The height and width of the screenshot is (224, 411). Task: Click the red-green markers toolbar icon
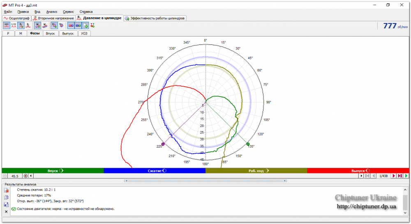pyautogui.click(x=92, y=25)
